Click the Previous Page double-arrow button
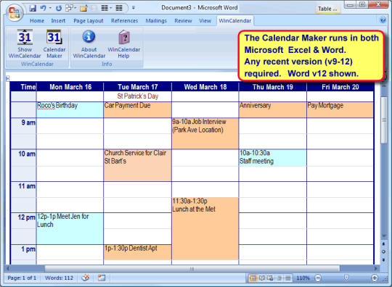392x287 pixels. pyautogui.click(x=384, y=244)
